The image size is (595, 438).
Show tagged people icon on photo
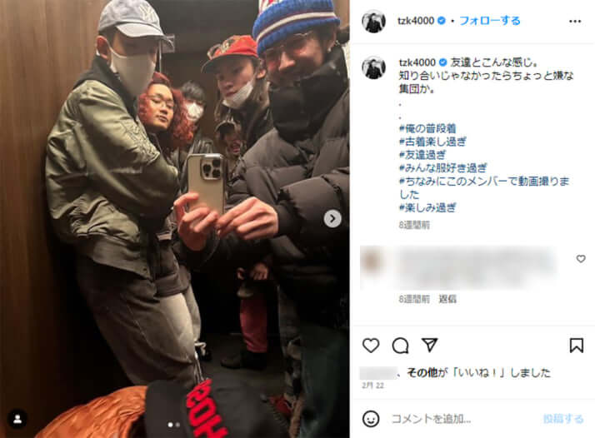(17, 419)
